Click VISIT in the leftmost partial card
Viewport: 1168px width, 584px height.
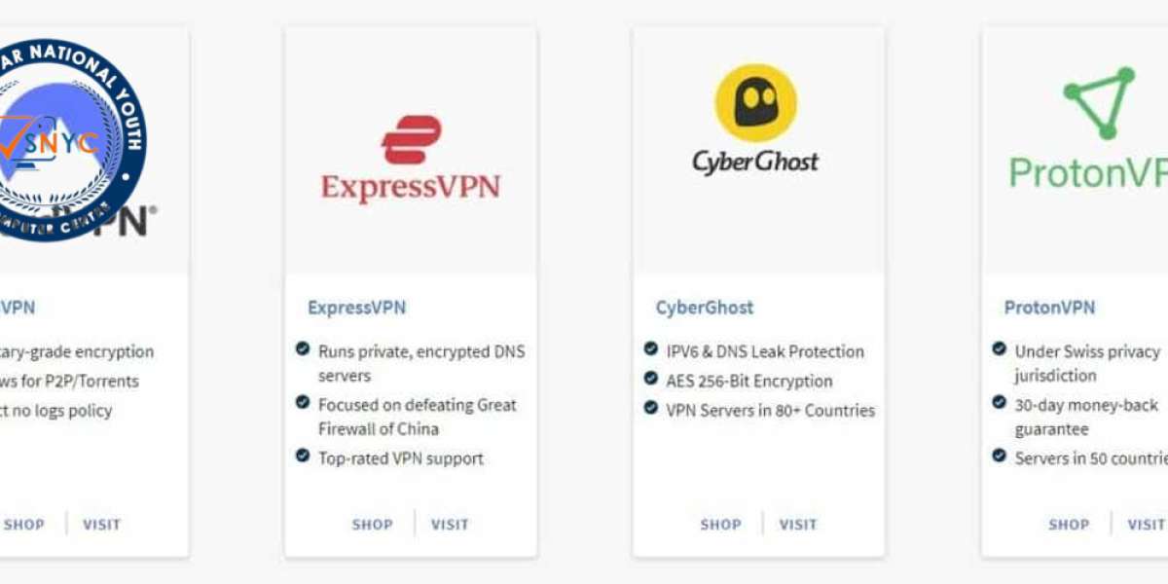(101, 525)
